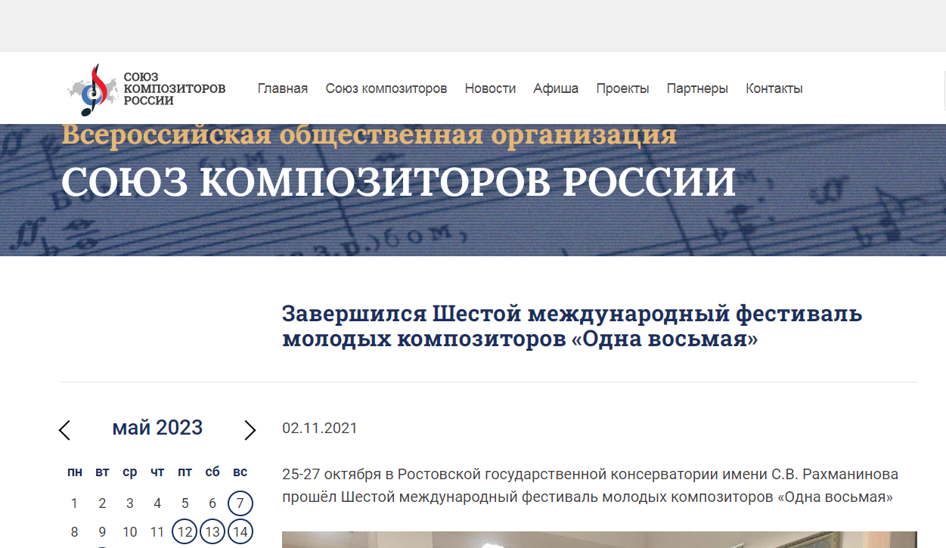Click the май 2023 calendar heading

(x=157, y=428)
